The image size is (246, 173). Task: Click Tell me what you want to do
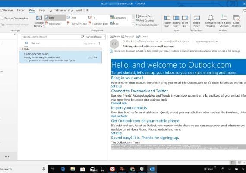click(x=72, y=10)
